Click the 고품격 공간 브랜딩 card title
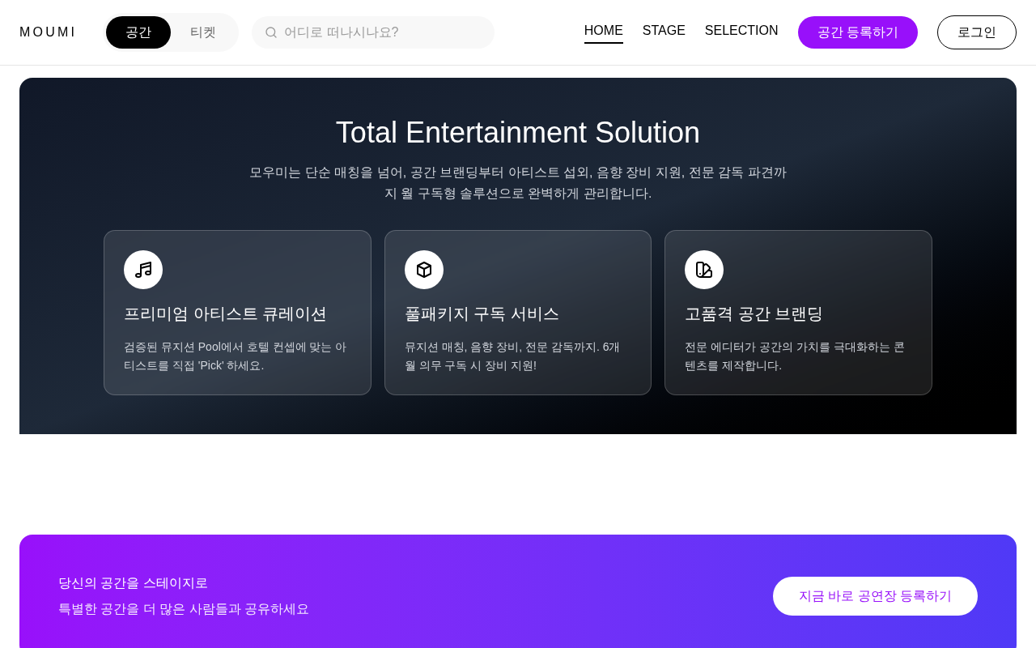The width and height of the screenshot is (1036, 648). point(754,313)
